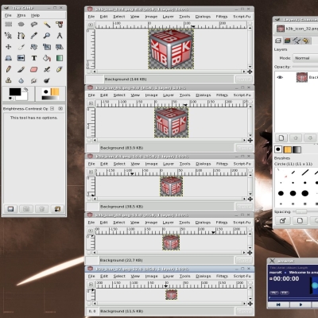The image size is (318, 318).
Task: Click the raise layer arrow button
Action: point(296,138)
